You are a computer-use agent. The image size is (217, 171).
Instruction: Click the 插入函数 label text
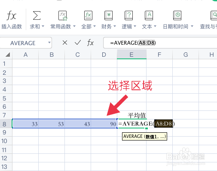tap(12, 27)
